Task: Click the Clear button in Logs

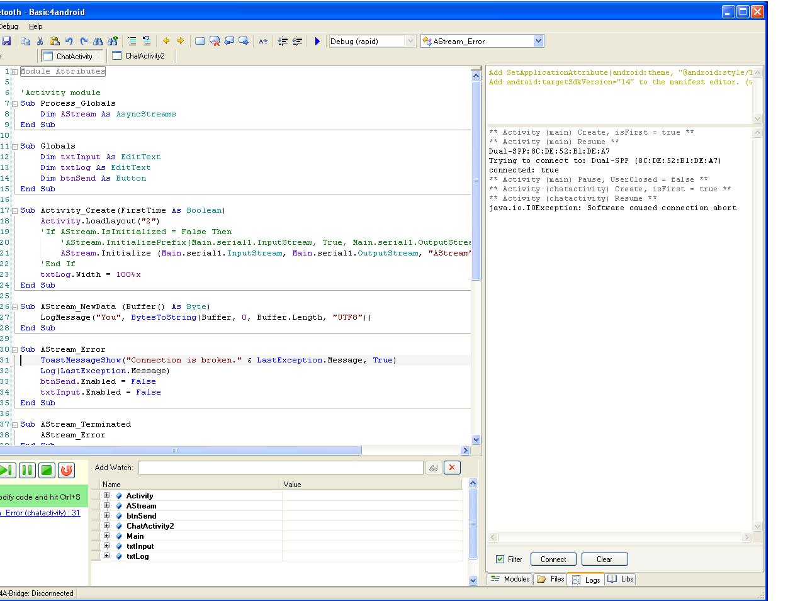Action: tap(604, 559)
